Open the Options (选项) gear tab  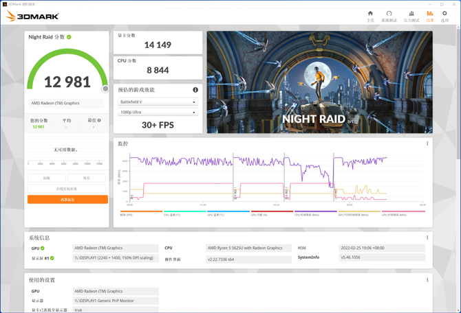click(x=444, y=16)
